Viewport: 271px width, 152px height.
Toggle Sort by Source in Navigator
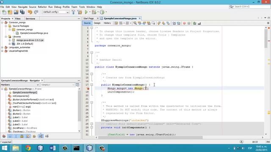(47, 136)
